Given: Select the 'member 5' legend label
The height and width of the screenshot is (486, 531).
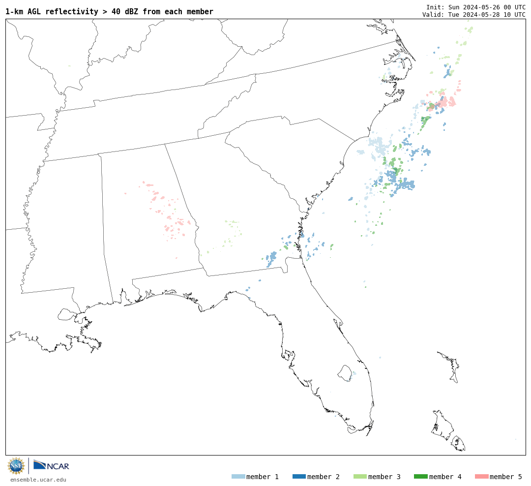Looking at the screenshot, I should click(506, 477).
